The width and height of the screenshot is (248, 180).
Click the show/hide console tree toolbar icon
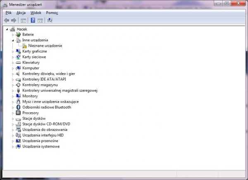coord(23,20)
